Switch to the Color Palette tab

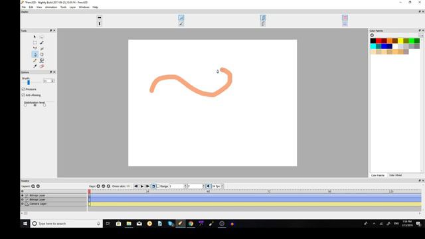click(378, 175)
